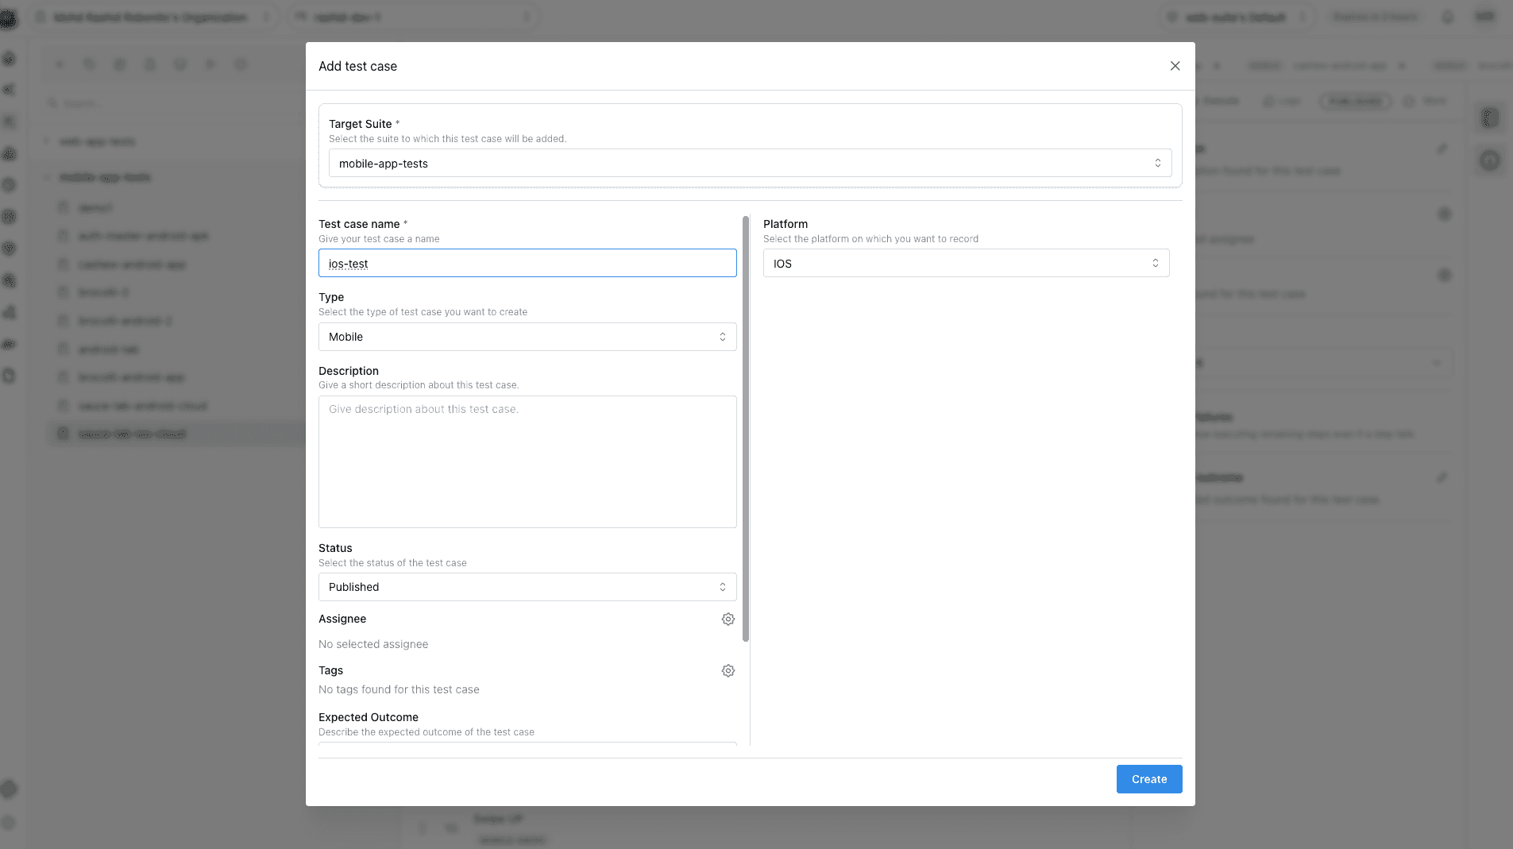Open Tags settings gear icon
This screenshot has height=849, width=1513.
(728, 670)
